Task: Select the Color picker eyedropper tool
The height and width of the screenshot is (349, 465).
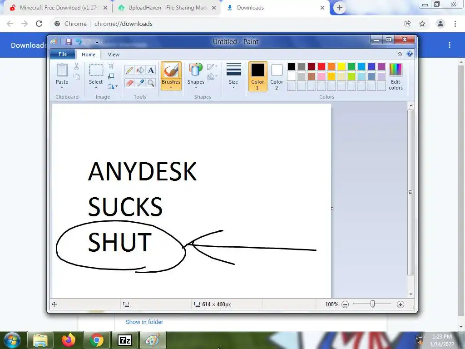Action: (140, 83)
